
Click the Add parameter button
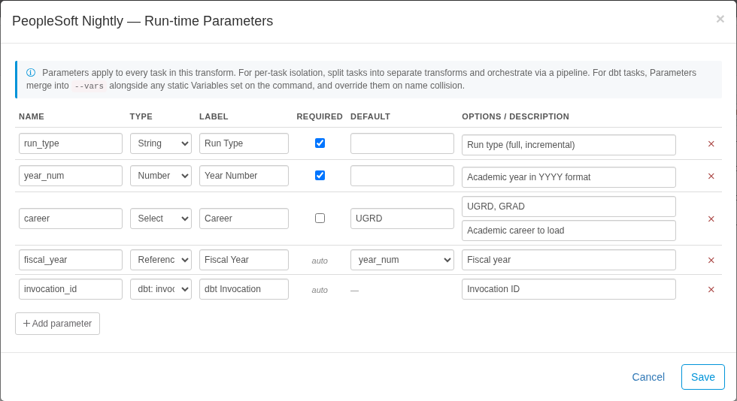pyautogui.click(x=57, y=324)
